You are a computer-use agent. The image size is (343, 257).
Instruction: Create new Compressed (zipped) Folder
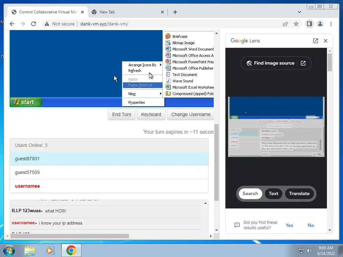(x=189, y=94)
